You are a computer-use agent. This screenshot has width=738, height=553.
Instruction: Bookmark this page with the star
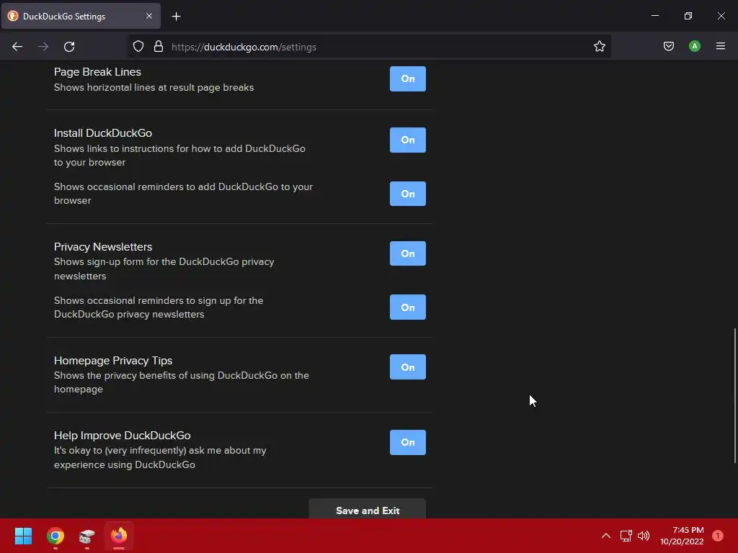click(599, 47)
